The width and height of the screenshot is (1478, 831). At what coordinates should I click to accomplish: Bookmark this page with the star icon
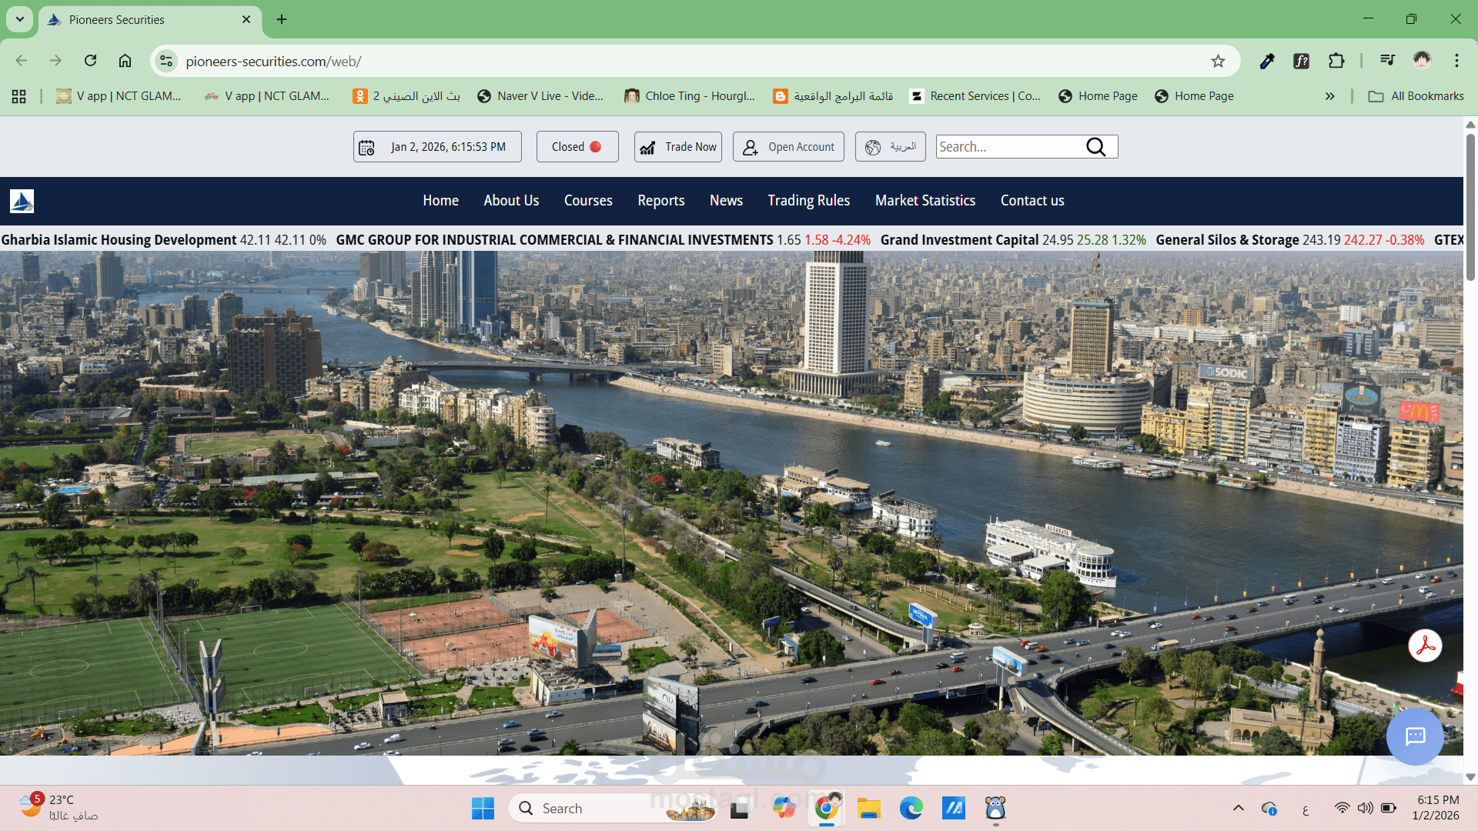coord(1218,61)
